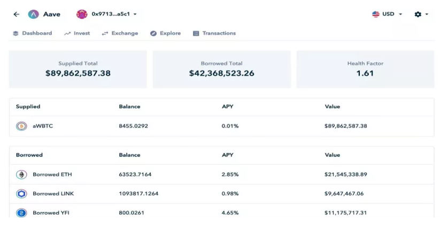440x226 pixels.
Task: Click Borrowed table Balance column header
Action: point(129,155)
